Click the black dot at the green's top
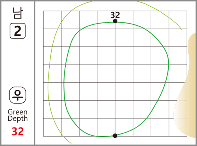The height and width of the screenshot is (146, 197). [115, 21]
